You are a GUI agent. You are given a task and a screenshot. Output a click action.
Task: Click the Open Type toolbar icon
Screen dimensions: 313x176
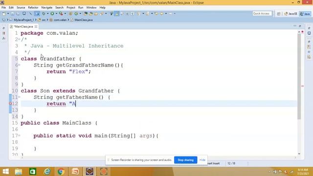(91, 14)
